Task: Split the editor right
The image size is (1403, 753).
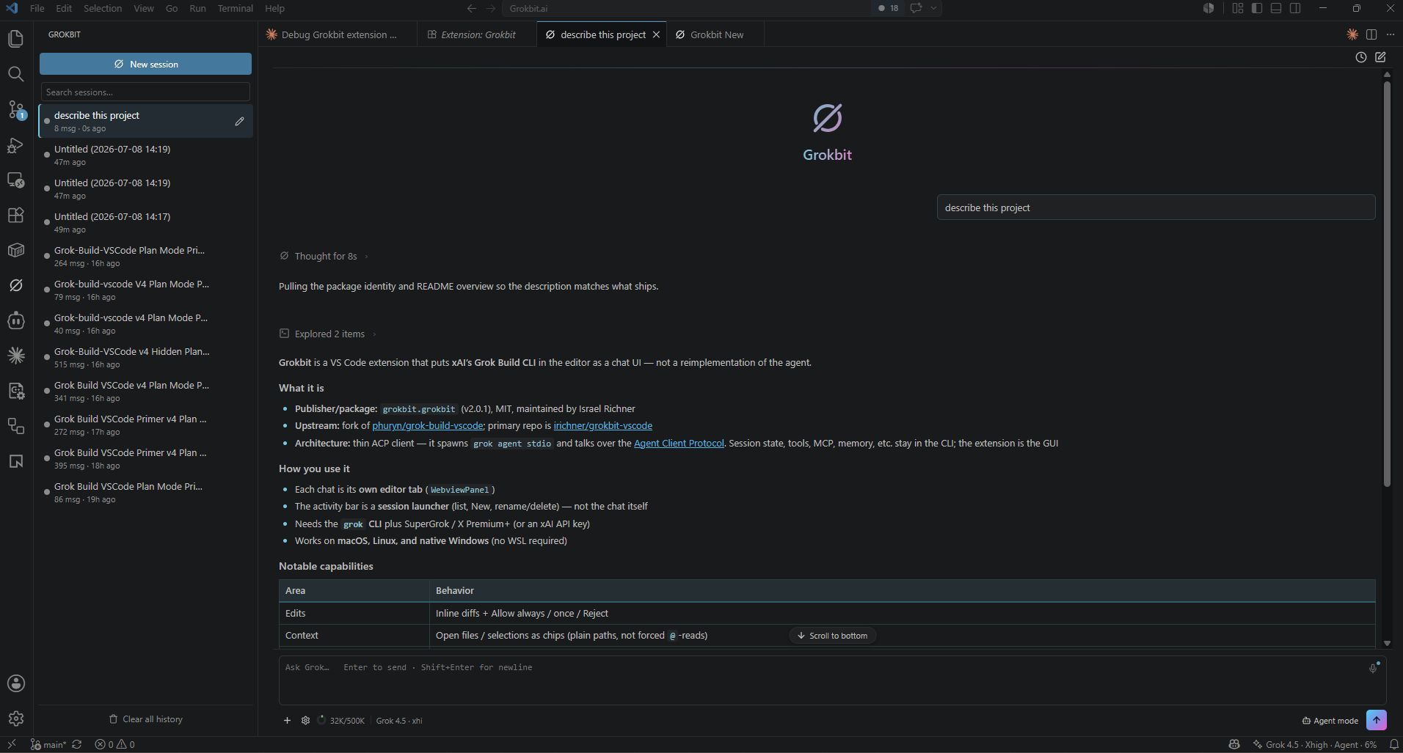Action: click(x=1371, y=34)
